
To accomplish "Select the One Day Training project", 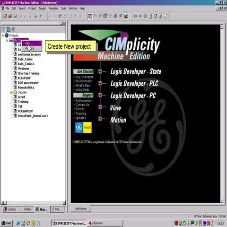I will click(x=28, y=73).
